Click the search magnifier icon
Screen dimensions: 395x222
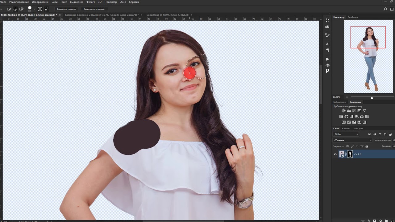click(x=385, y=9)
